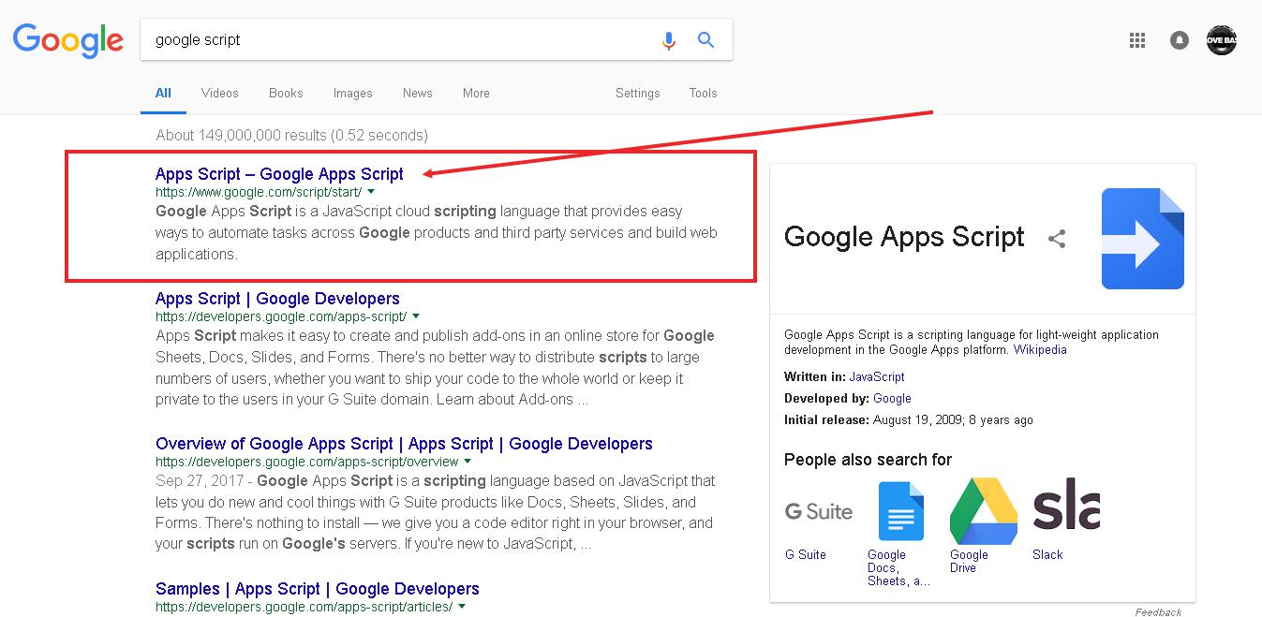
Task: Click the 'People also search for' heading
Action: [x=868, y=460]
